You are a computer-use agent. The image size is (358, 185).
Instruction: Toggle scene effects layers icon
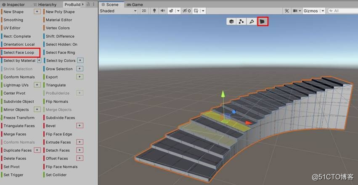[171, 11]
